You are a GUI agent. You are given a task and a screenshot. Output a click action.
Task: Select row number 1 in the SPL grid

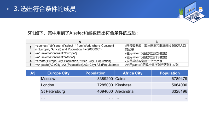click(x=31, y=47)
